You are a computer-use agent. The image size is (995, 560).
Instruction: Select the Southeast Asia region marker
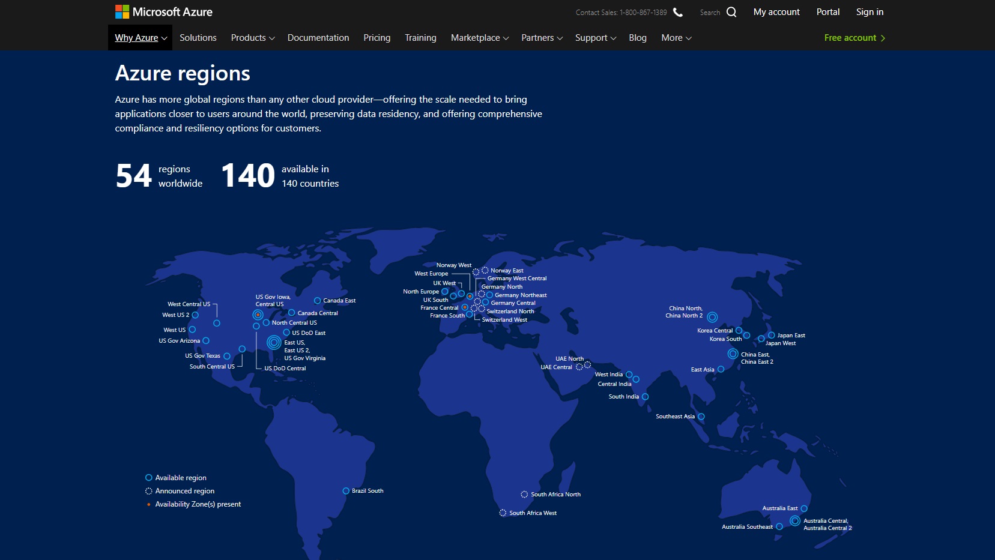[701, 417]
